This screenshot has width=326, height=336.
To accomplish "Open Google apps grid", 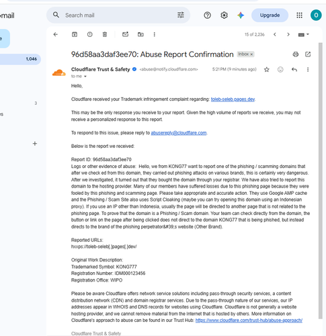I will point(299,15).
